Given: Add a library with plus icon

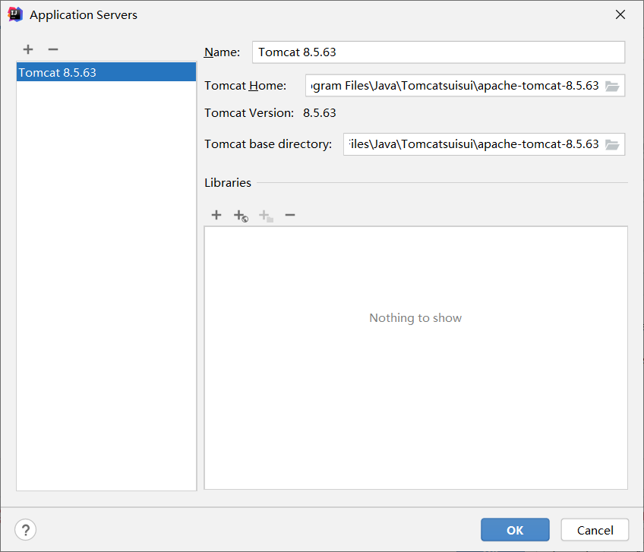Looking at the screenshot, I should (x=216, y=215).
